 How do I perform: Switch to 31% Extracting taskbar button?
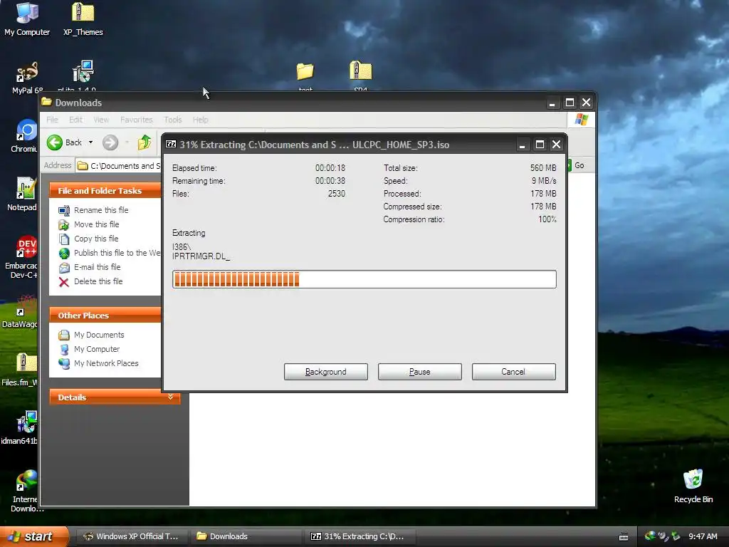[360, 536]
